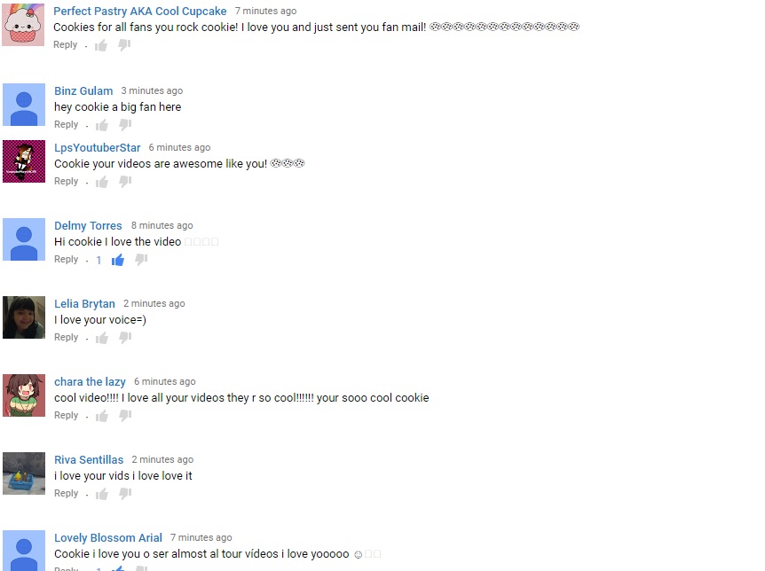The height and width of the screenshot is (571, 765).
Task: Reply to chara the lazy's comment
Action: [66, 415]
